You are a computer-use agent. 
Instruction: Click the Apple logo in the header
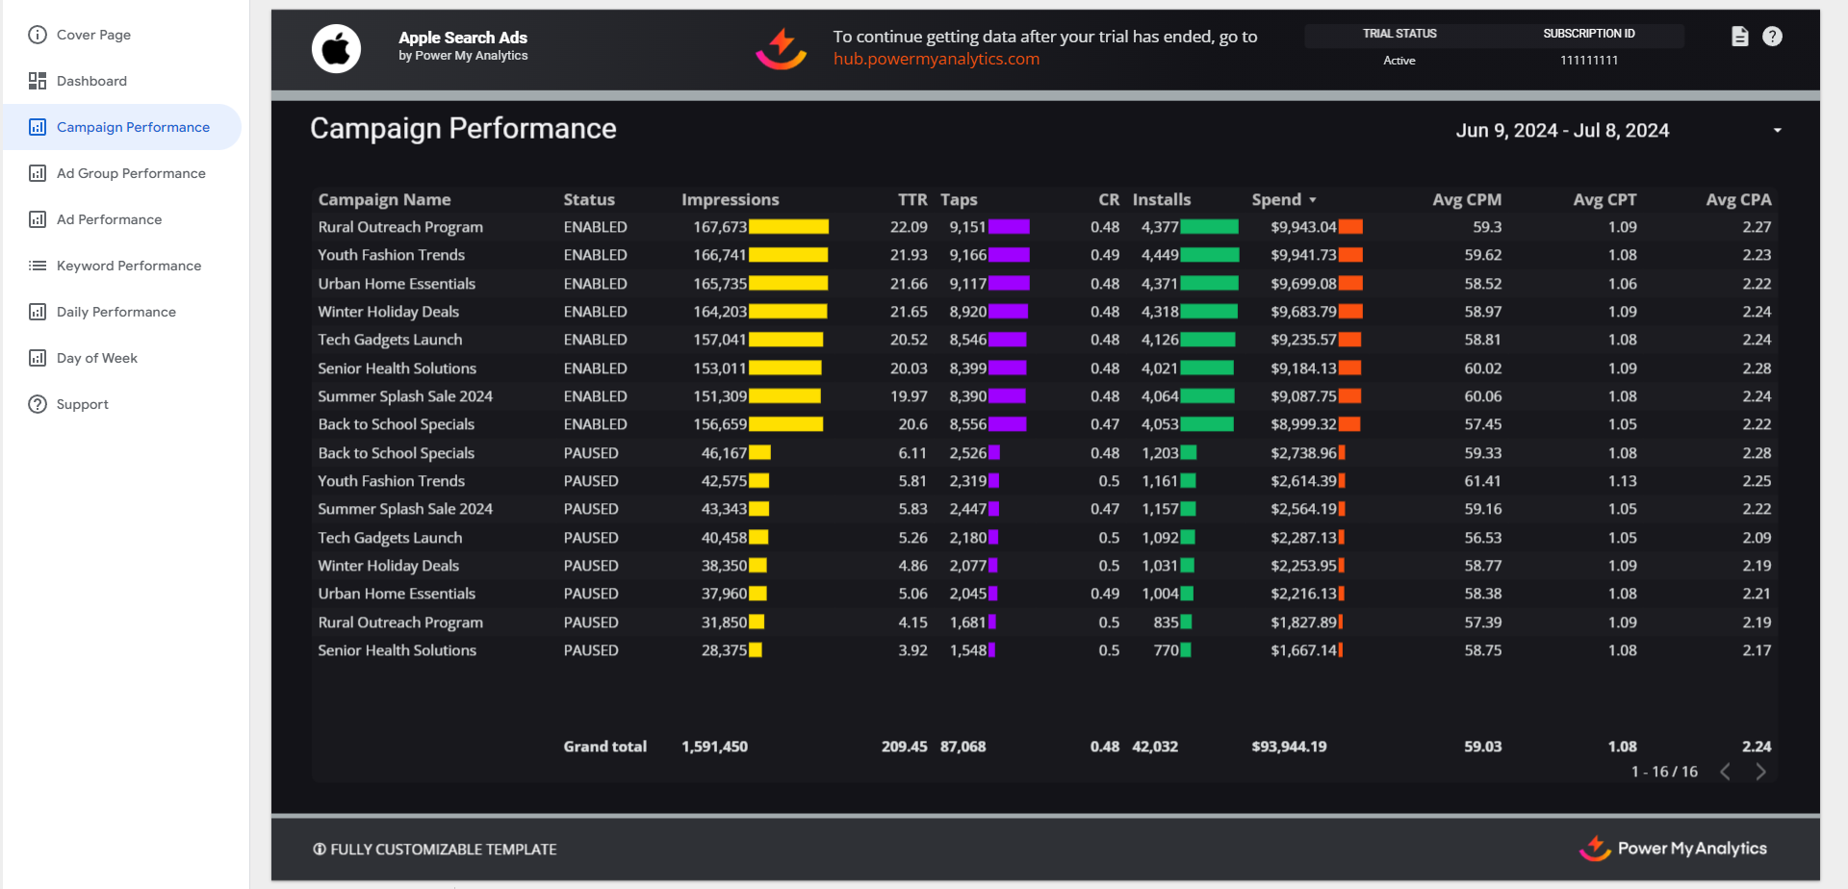point(336,48)
